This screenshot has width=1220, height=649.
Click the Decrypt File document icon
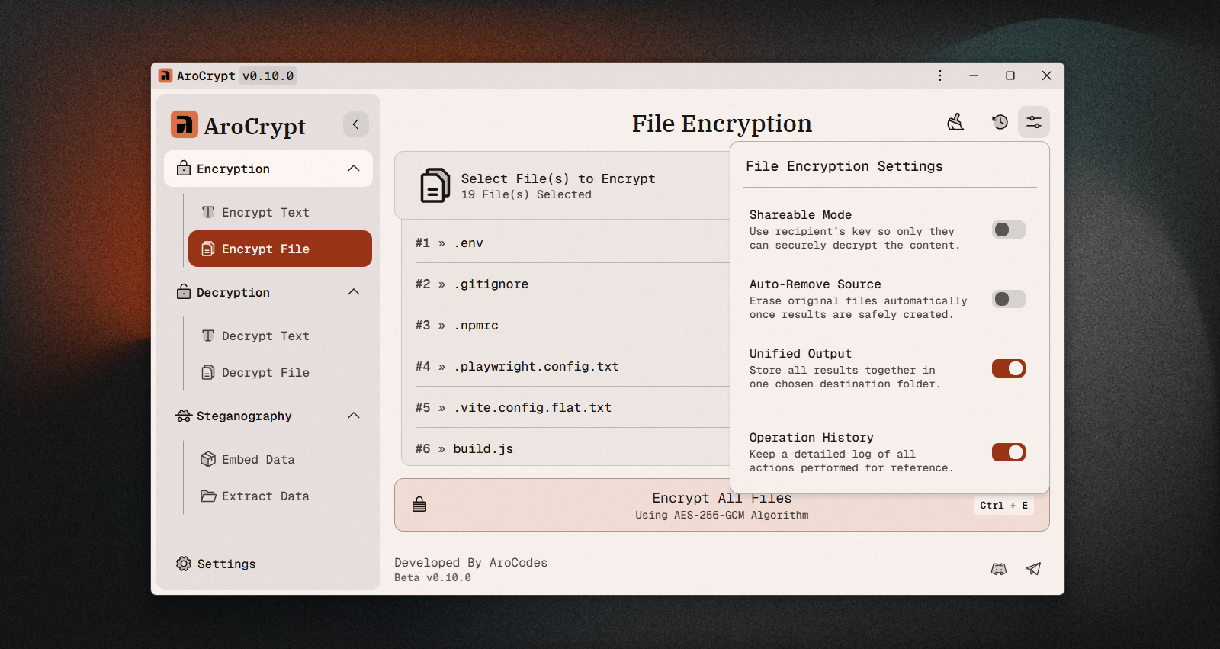pyautogui.click(x=208, y=372)
